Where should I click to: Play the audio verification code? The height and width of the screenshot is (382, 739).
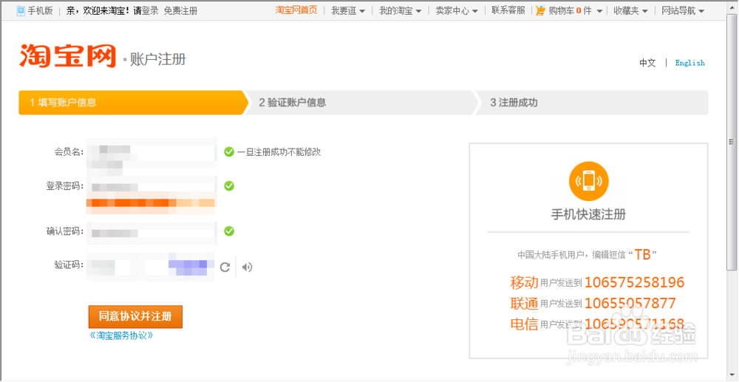(x=247, y=267)
